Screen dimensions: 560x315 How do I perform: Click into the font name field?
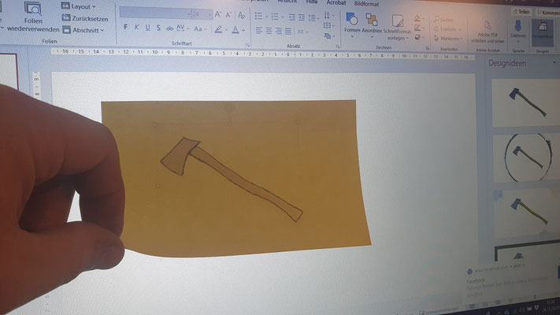[x=155, y=14]
